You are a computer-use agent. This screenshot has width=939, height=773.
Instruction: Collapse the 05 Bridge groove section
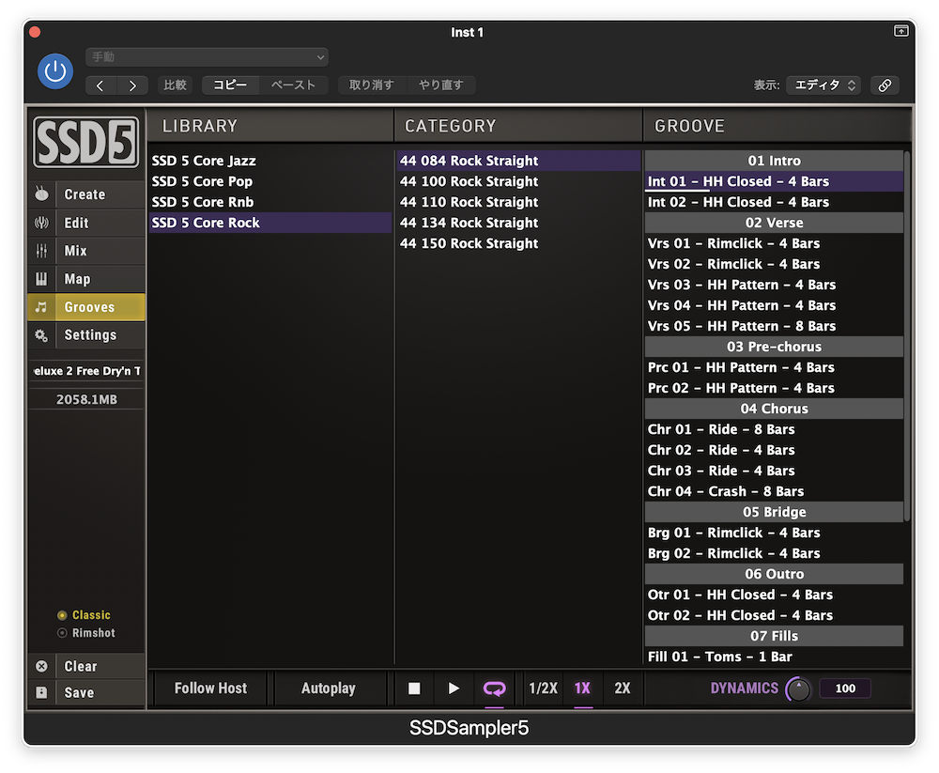tap(774, 512)
